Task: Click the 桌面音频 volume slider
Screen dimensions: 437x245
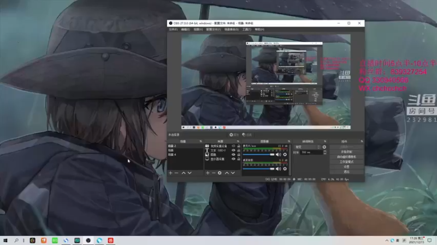Action: tap(258, 169)
